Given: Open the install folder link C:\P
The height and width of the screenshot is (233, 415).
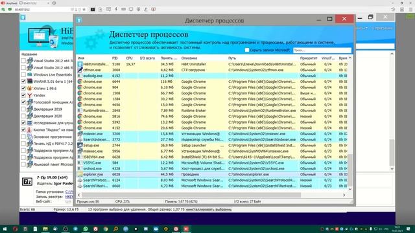Looking at the screenshot, I should (69, 192).
